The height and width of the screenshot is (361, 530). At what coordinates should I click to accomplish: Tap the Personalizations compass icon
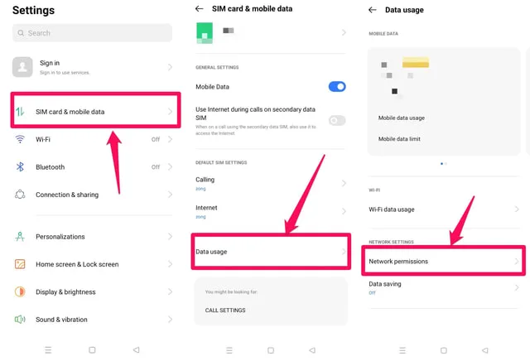pyautogui.click(x=20, y=236)
